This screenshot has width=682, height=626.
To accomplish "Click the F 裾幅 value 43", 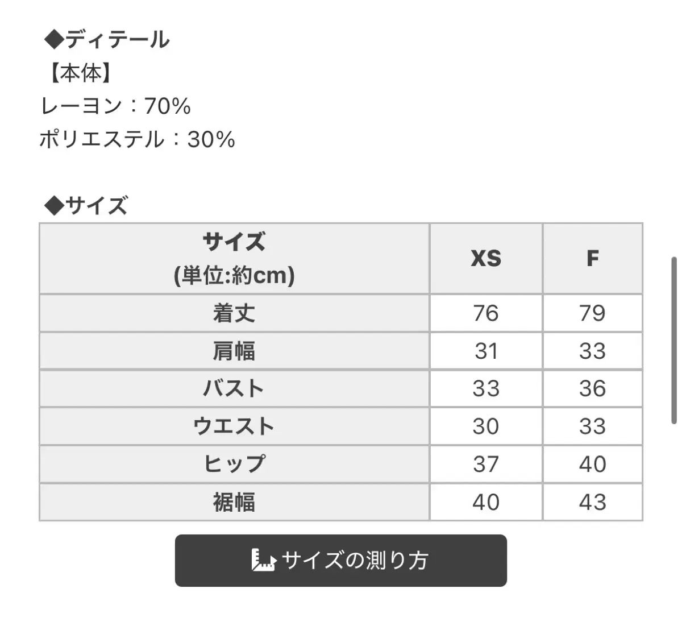I will pyautogui.click(x=592, y=502).
